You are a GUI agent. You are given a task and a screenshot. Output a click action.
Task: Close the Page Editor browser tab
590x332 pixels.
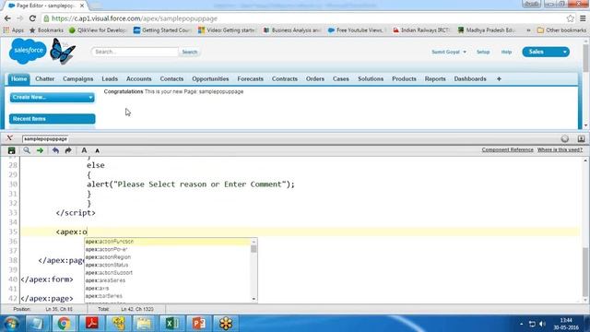click(82, 6)
